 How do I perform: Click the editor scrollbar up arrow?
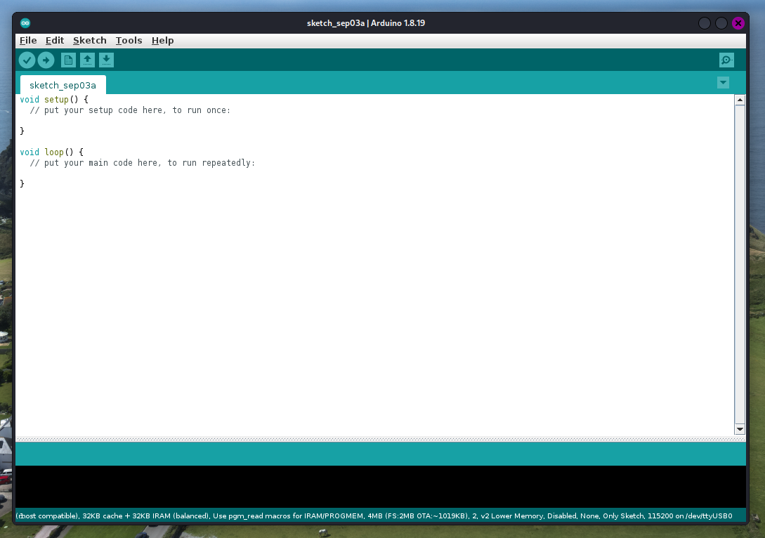[x=740, y=100]
